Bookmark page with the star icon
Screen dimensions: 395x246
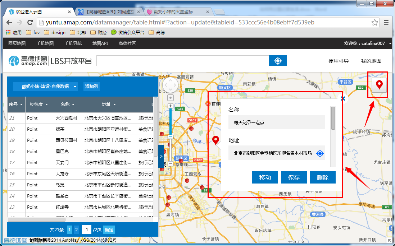(x=374, y=22)
